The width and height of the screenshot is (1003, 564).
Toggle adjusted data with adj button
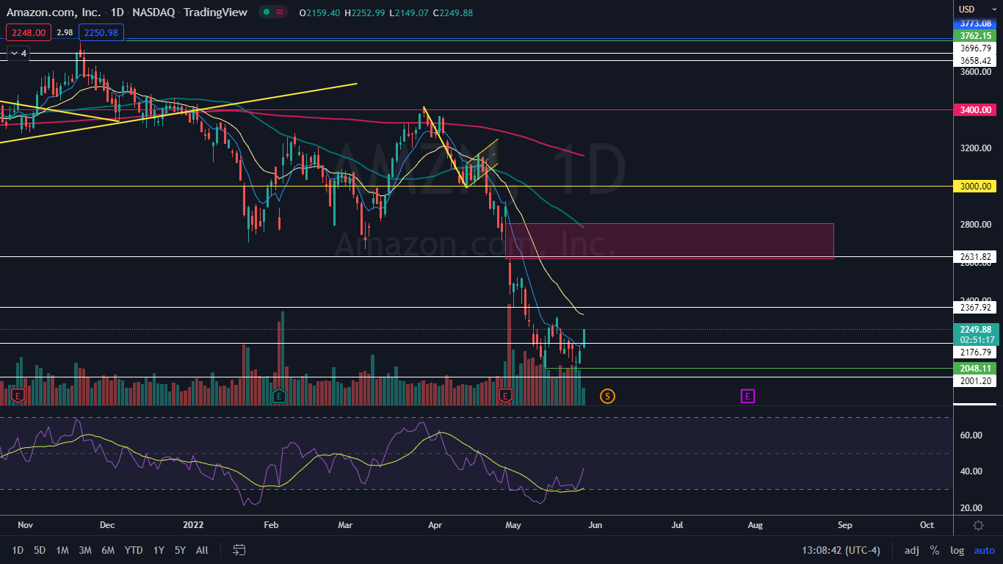(x=911, y=550)
